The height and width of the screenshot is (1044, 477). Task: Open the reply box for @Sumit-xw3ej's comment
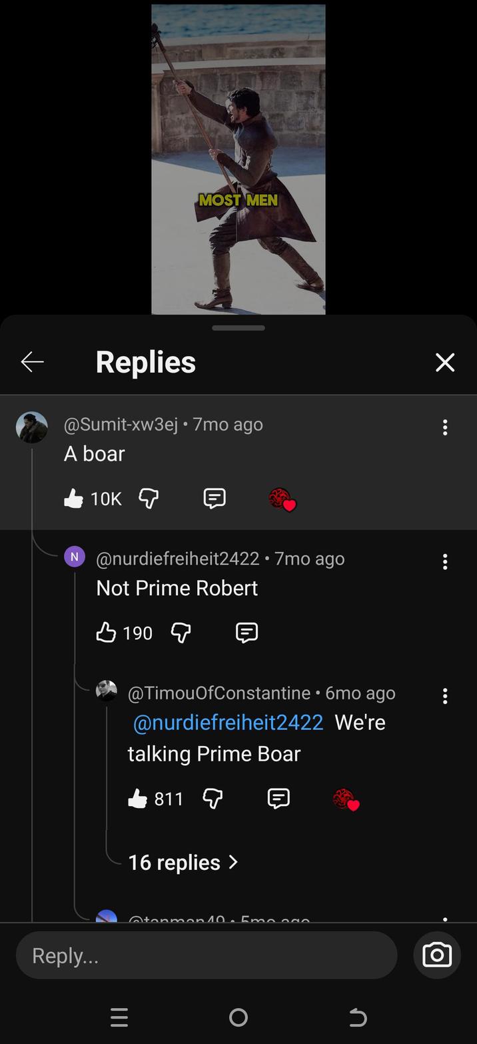coord(214,498)
